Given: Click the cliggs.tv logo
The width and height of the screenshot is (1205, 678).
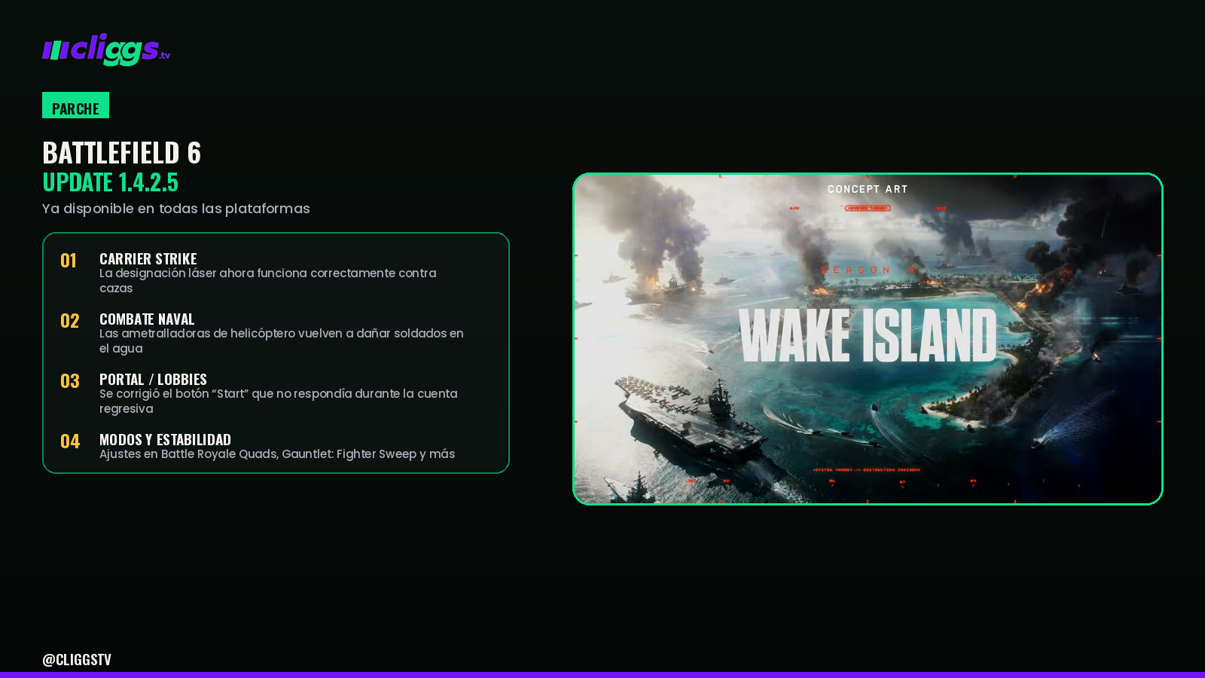Looking at the screenshot, I should (x=106, y=50).
